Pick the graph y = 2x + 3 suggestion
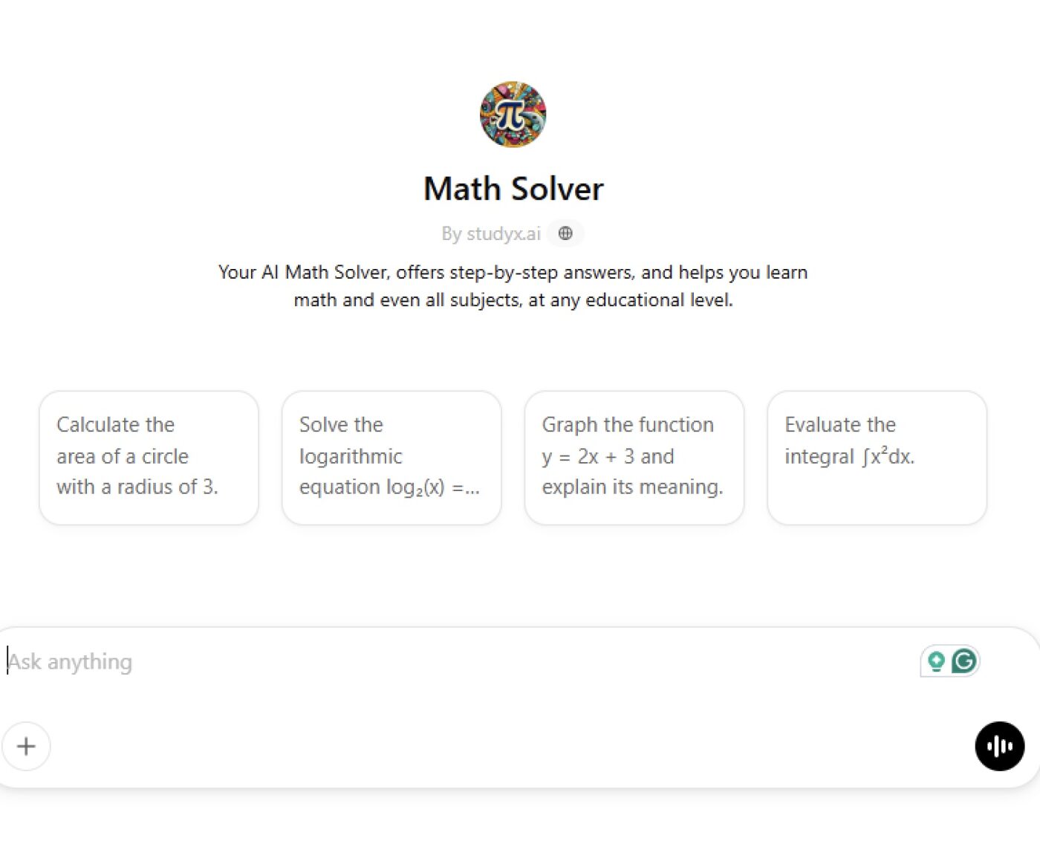 [634, 456]
